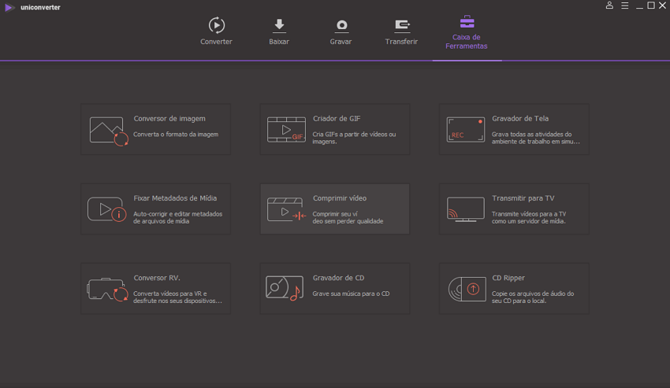This screenshot has height=388, width=670.
Task: Click the Criador de GIF title text
Action: [337, 119]
